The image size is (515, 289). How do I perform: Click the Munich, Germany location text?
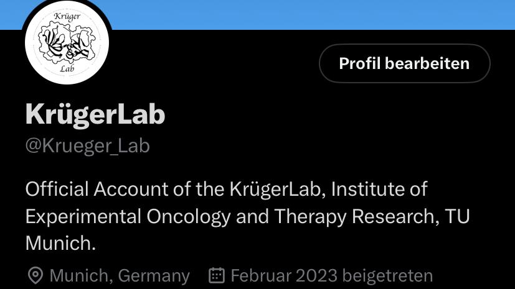[x=120, y=275]
